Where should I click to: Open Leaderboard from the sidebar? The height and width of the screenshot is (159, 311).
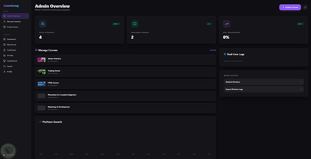[16, 61]
